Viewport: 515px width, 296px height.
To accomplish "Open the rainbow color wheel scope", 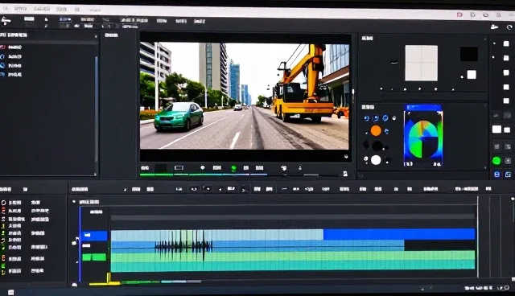I will click(423, 138).
